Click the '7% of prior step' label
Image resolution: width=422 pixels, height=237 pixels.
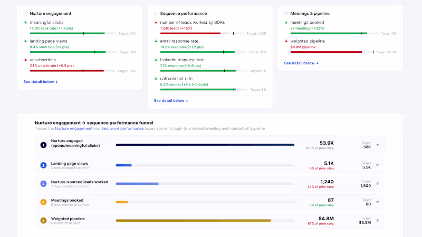click(322, 205)
